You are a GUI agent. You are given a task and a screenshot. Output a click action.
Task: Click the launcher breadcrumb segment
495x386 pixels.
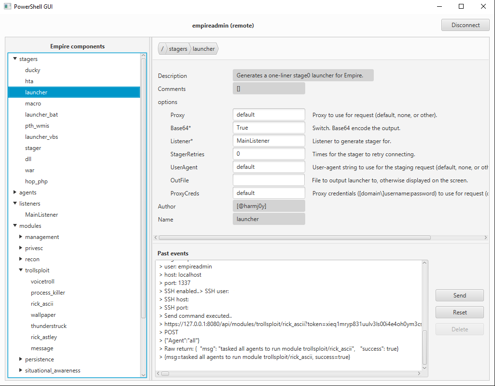coord(204,49)
